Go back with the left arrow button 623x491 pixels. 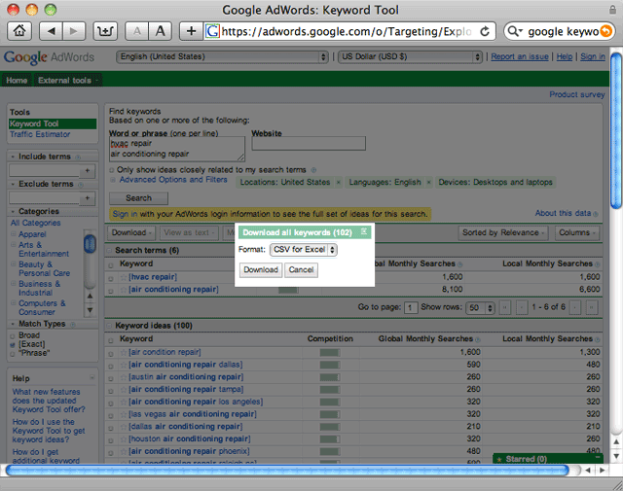51,31
